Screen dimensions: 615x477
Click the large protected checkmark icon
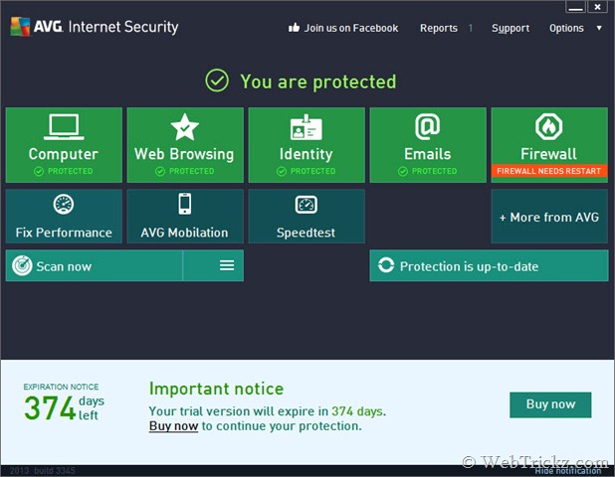point(217,80)
